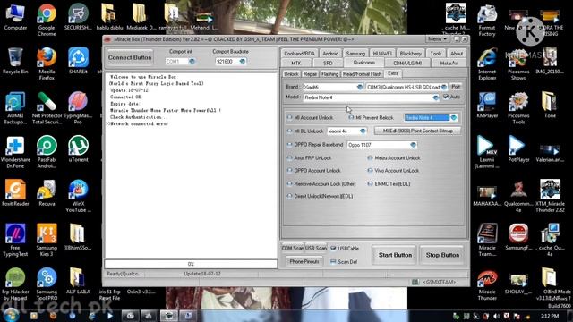Open the Read/Format Flash sub-tab

point(362,73)
